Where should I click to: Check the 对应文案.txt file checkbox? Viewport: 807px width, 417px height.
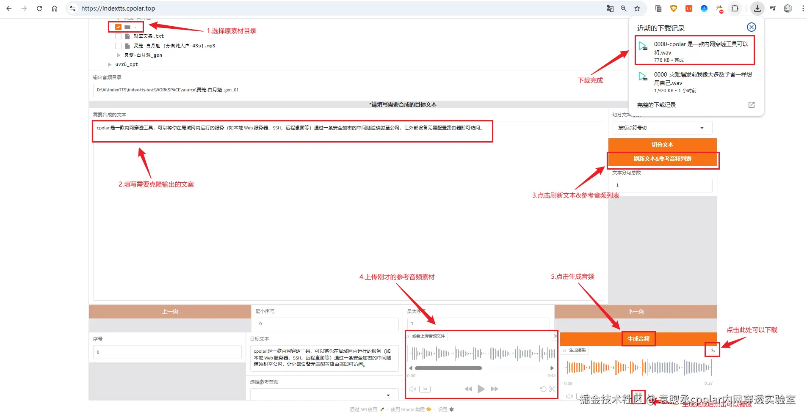click(x=118, y=36)
